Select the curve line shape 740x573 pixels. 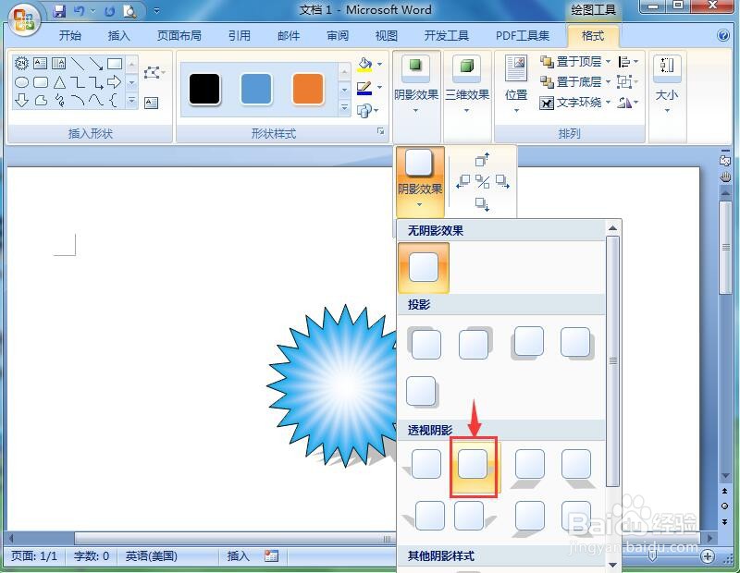(x=96, y=100)
